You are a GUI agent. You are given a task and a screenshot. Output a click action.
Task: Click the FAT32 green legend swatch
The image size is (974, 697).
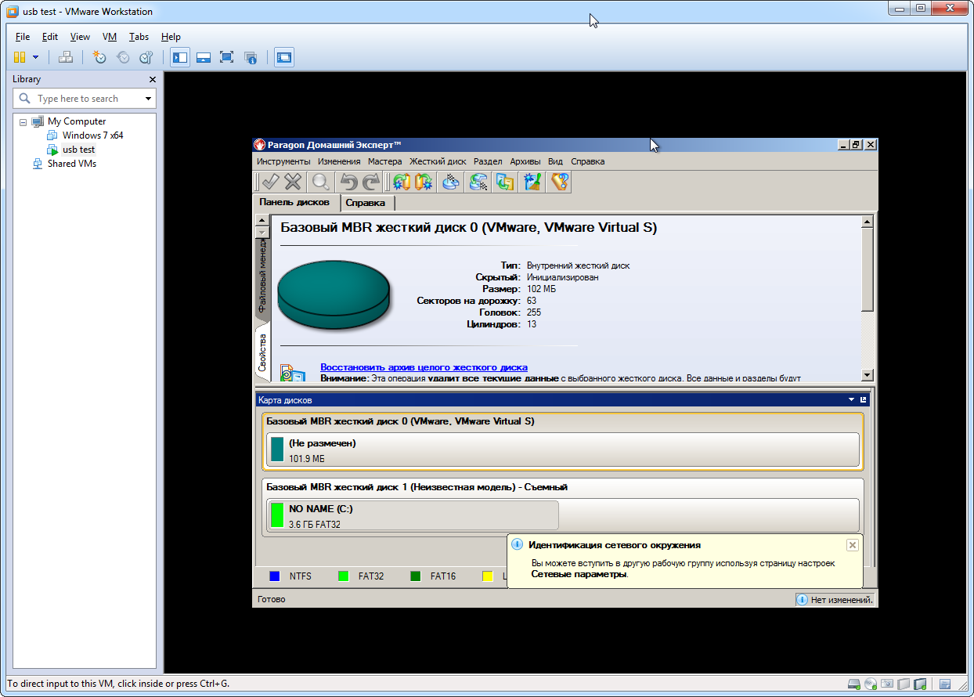[x=343, y=576]
